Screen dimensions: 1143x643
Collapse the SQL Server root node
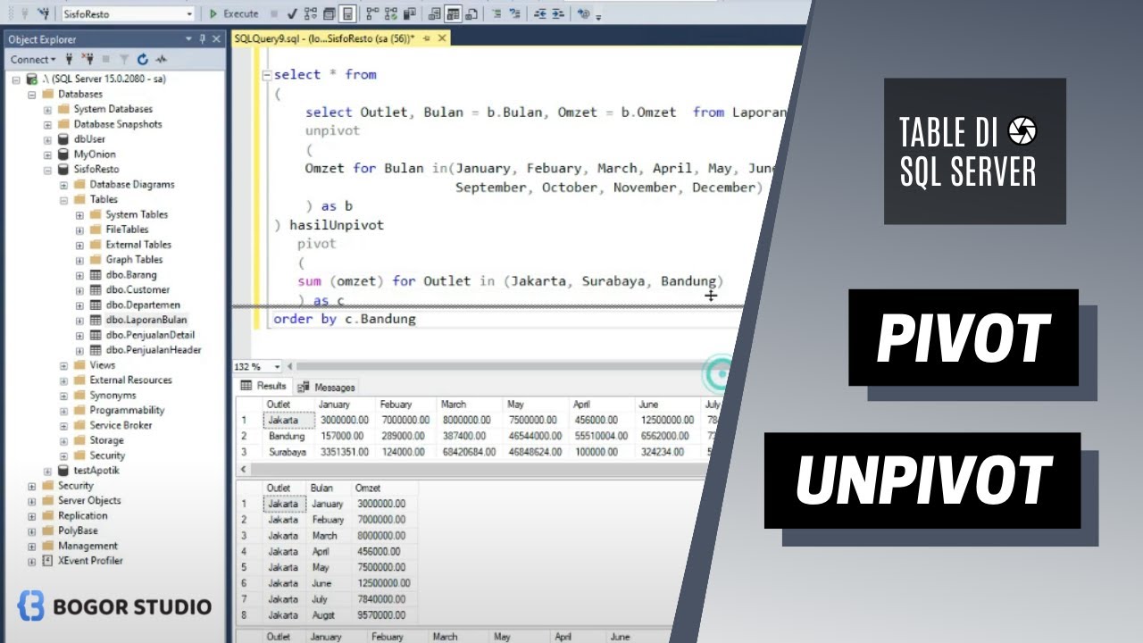tap(16, 79)
